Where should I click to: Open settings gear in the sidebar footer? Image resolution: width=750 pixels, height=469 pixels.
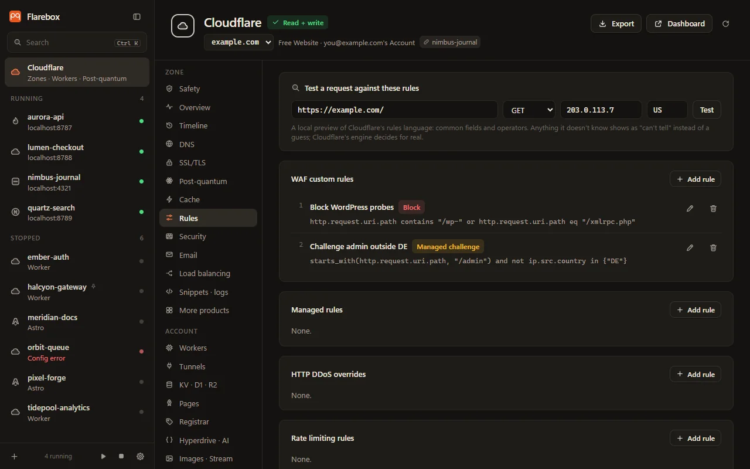coord(140,456)
